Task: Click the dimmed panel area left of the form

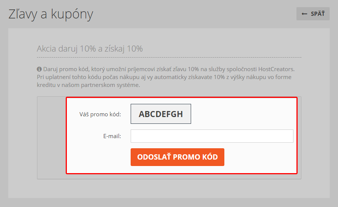Action: 51,138
